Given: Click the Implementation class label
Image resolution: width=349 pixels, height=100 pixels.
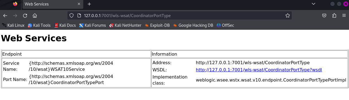Looking at the screenshot, I should pyautogui.click(x=170, y=80).
